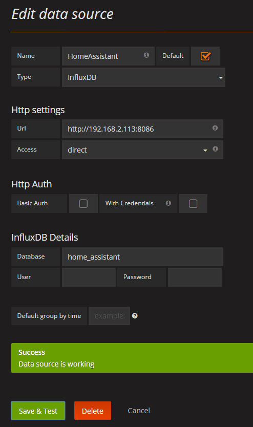Viewport: 253px width, 427px height.
Task: Open the Type dropdown showing InfluxDB
Action: (143, 77)
